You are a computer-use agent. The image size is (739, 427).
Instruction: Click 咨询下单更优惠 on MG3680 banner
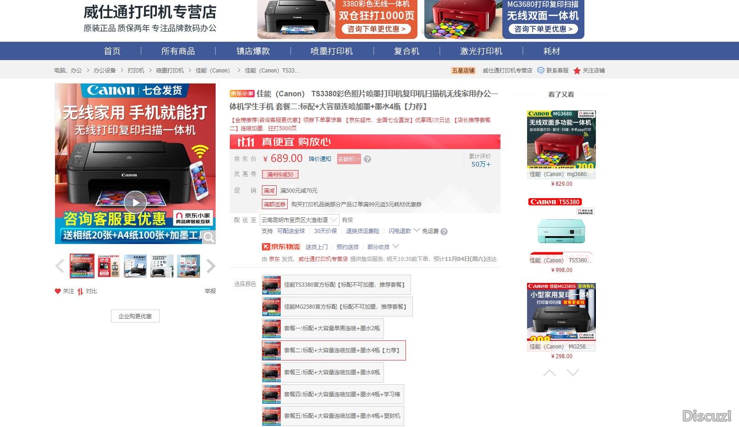click(544, 29)
